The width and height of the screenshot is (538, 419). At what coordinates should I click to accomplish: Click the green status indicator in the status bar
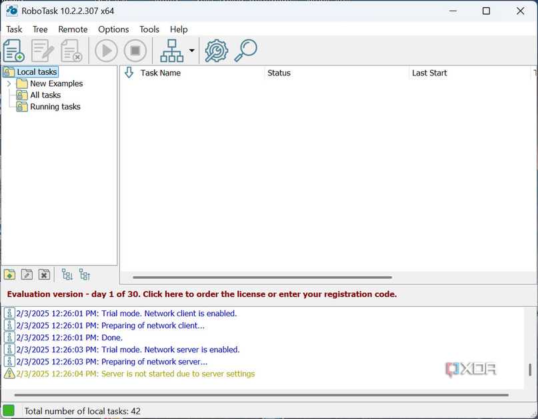9,410
